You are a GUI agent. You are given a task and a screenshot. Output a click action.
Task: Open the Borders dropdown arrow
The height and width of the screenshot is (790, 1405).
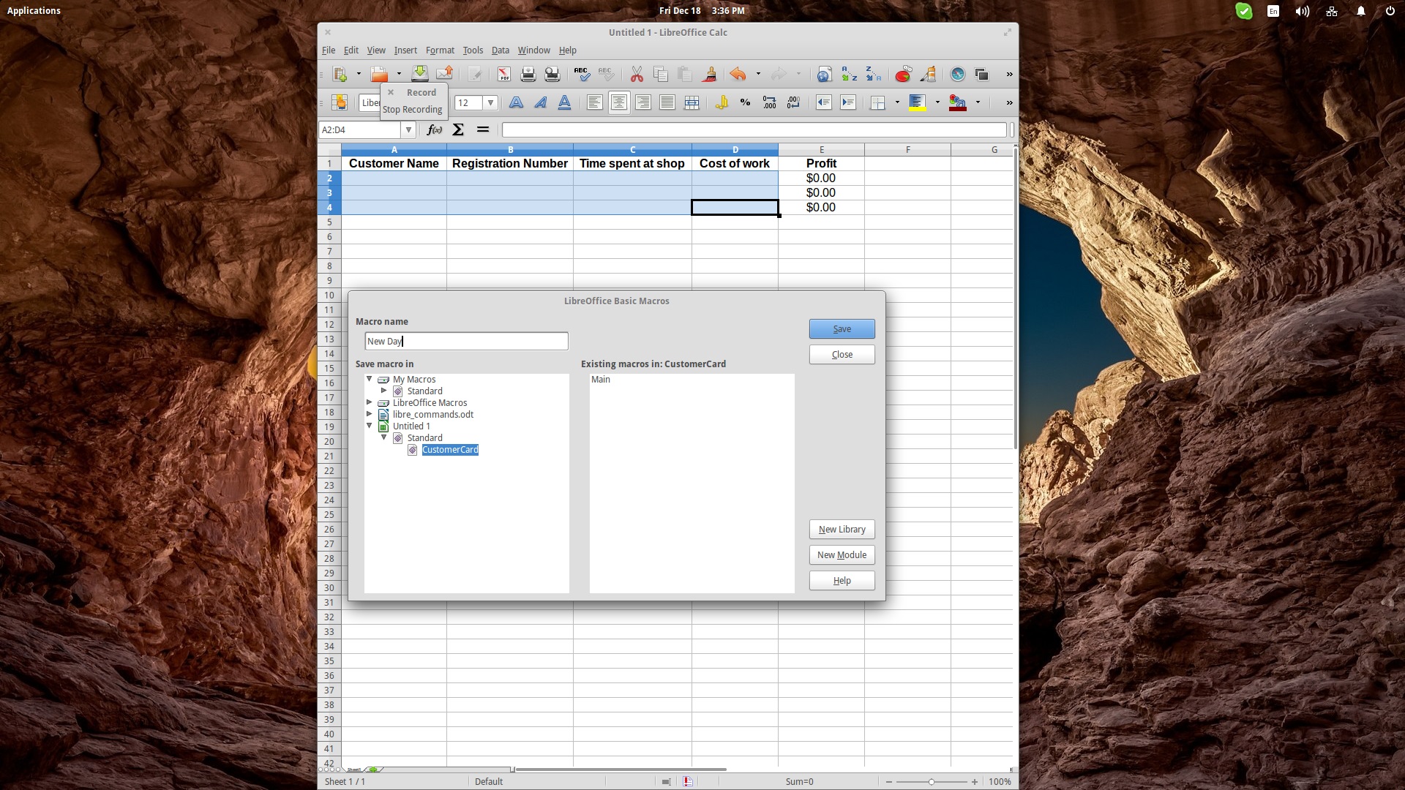coord(897,102)
